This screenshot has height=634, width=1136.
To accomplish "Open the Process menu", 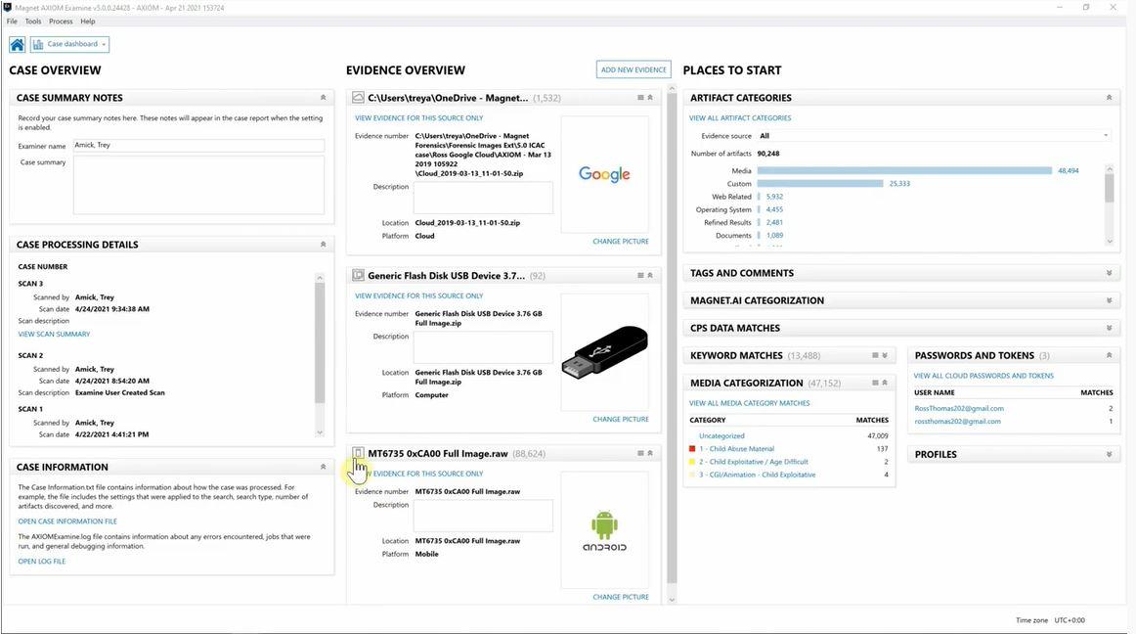I will (61, 22).
